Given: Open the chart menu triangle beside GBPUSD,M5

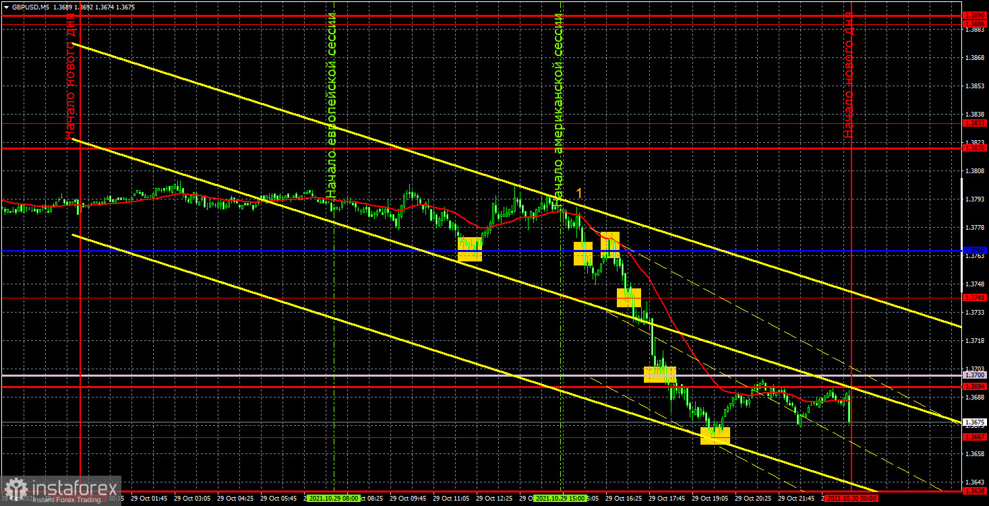Looking at the screenshot, I should pyautogui.click(x=6, y=6).
